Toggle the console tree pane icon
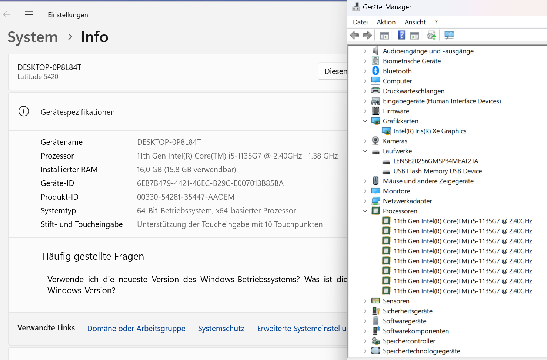This screenshot has width=547, height=360. (384, 35)
